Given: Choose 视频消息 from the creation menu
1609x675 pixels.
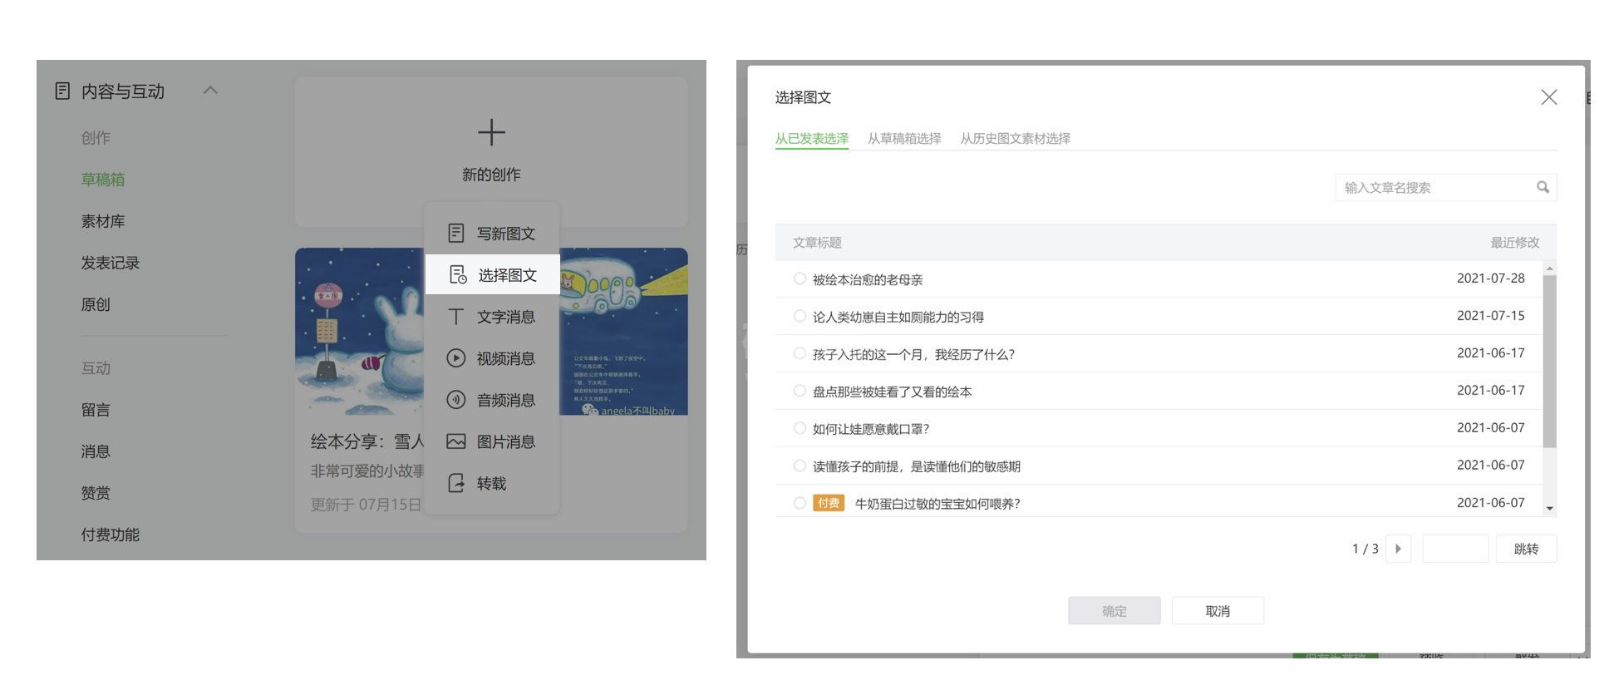Looking at the screenshot, I should pos(491,358).
